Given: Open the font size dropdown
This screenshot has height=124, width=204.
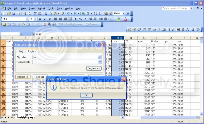Looking at the screenshot, I should click(x=35, y=19).
